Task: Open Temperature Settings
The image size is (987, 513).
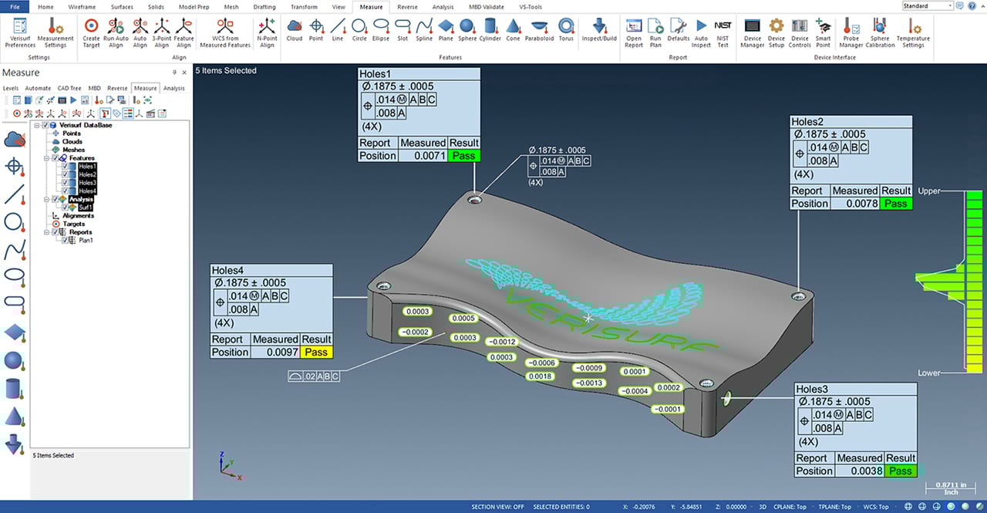Action: point(913,33)
